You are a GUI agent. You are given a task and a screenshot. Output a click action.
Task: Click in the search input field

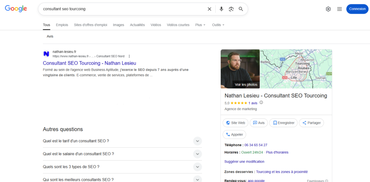(x=123, y=9)
